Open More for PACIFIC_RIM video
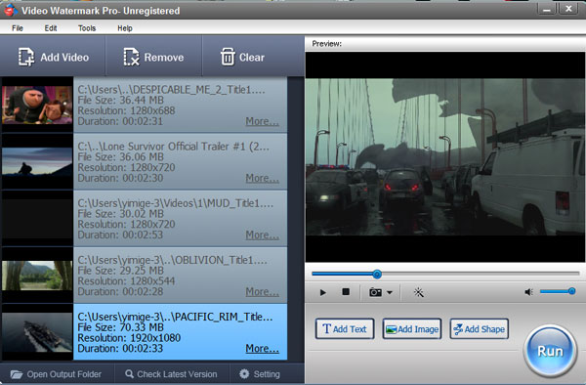 tap(262, 349)
